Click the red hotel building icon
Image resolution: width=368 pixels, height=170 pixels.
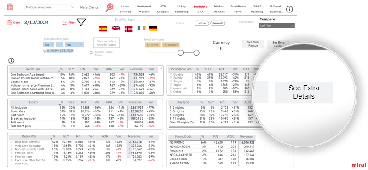point(10,7)
